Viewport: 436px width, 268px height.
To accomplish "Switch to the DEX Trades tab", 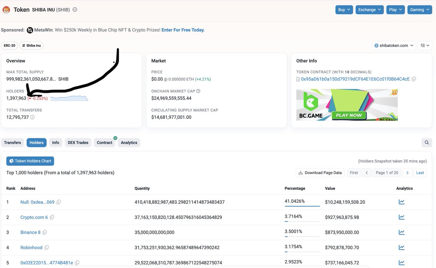I will click(78, 143).
